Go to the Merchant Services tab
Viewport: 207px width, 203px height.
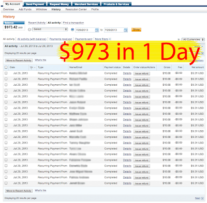(x=86, y=4)
